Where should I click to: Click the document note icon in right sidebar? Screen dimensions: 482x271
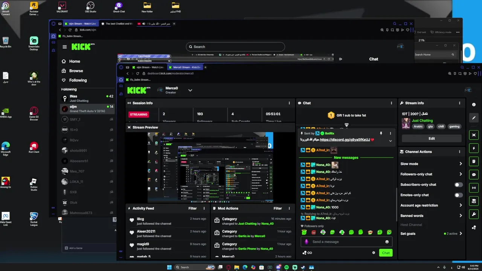474,161
